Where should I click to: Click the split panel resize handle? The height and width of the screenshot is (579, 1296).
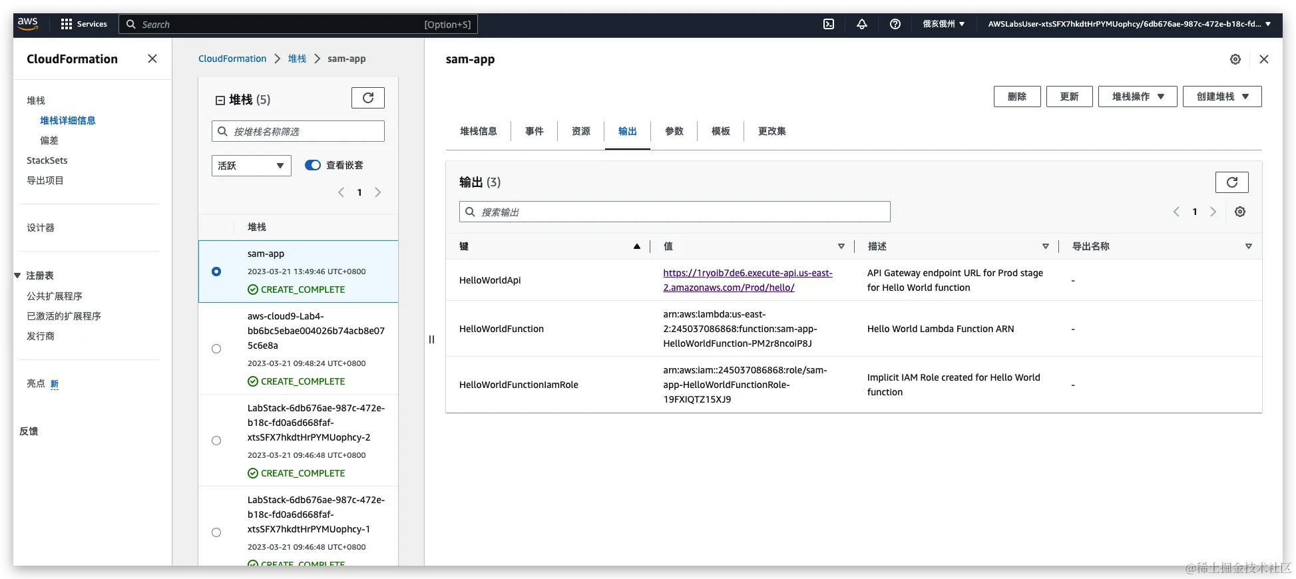tap(431, 339)
